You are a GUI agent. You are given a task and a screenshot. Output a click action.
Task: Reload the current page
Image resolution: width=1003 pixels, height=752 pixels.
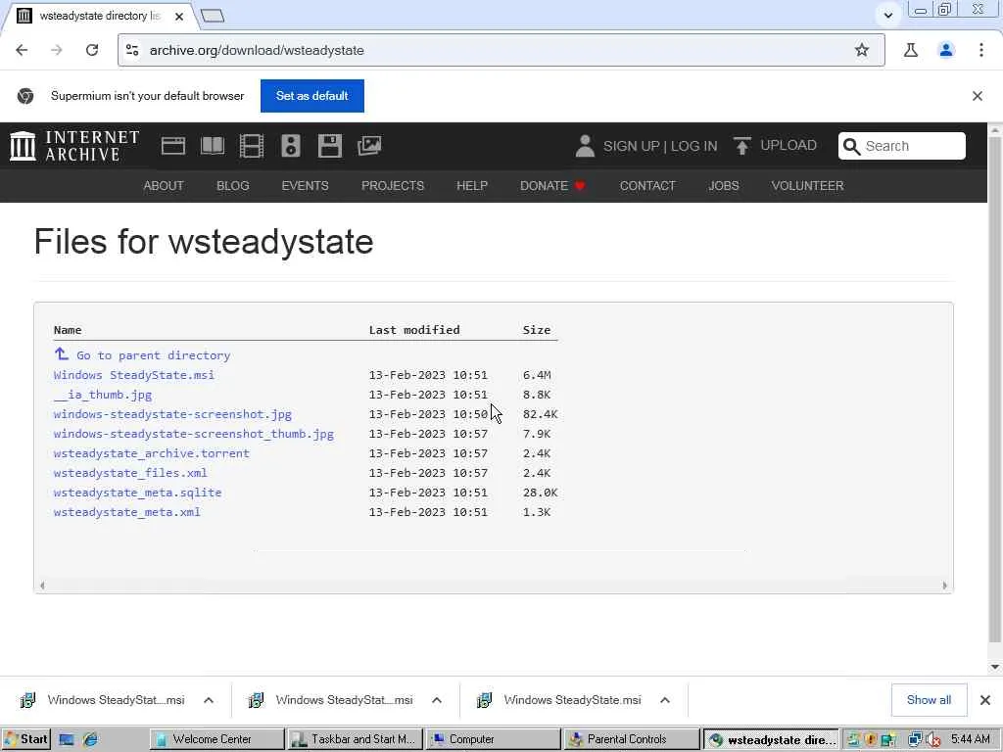click(92, 50)
